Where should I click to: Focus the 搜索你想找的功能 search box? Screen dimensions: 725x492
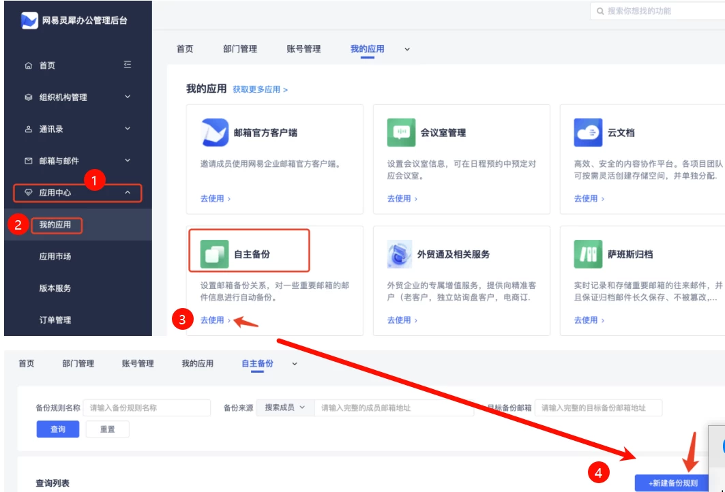click(x=657, y=11)
